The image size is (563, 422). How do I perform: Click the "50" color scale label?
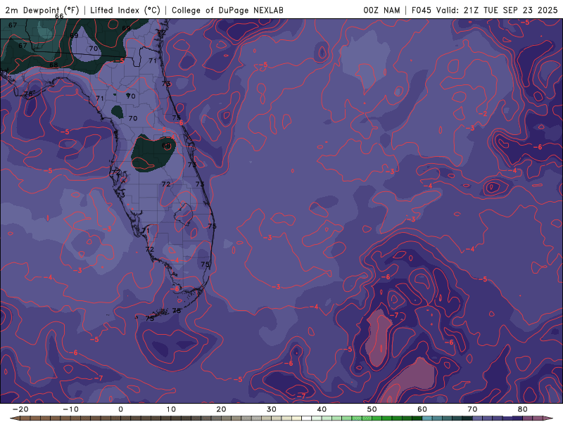372,409
